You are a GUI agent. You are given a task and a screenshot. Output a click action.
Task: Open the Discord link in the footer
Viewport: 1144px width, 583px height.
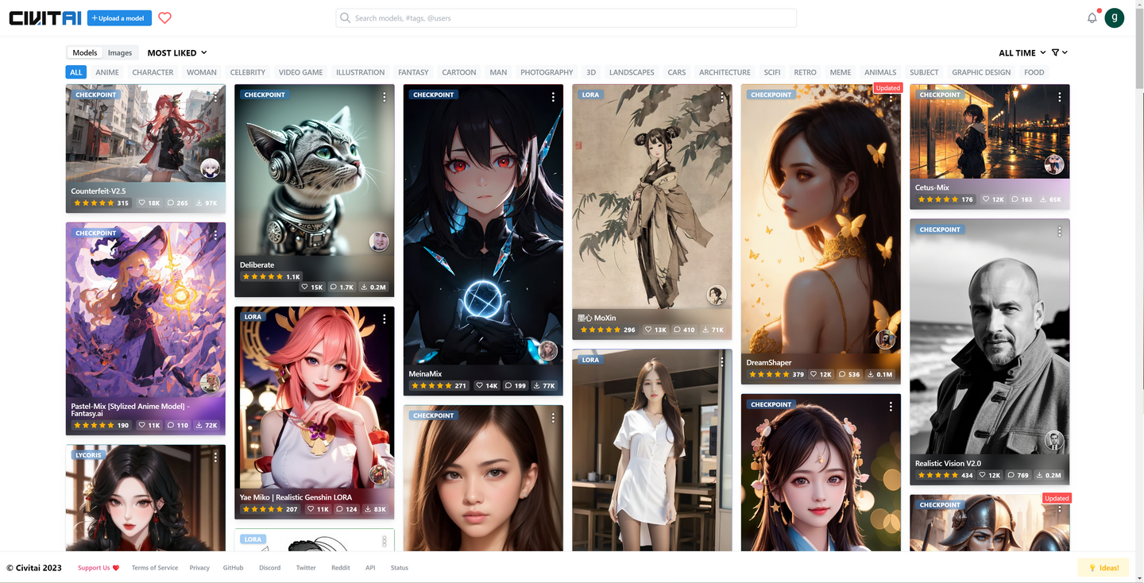tap(269, 567)
